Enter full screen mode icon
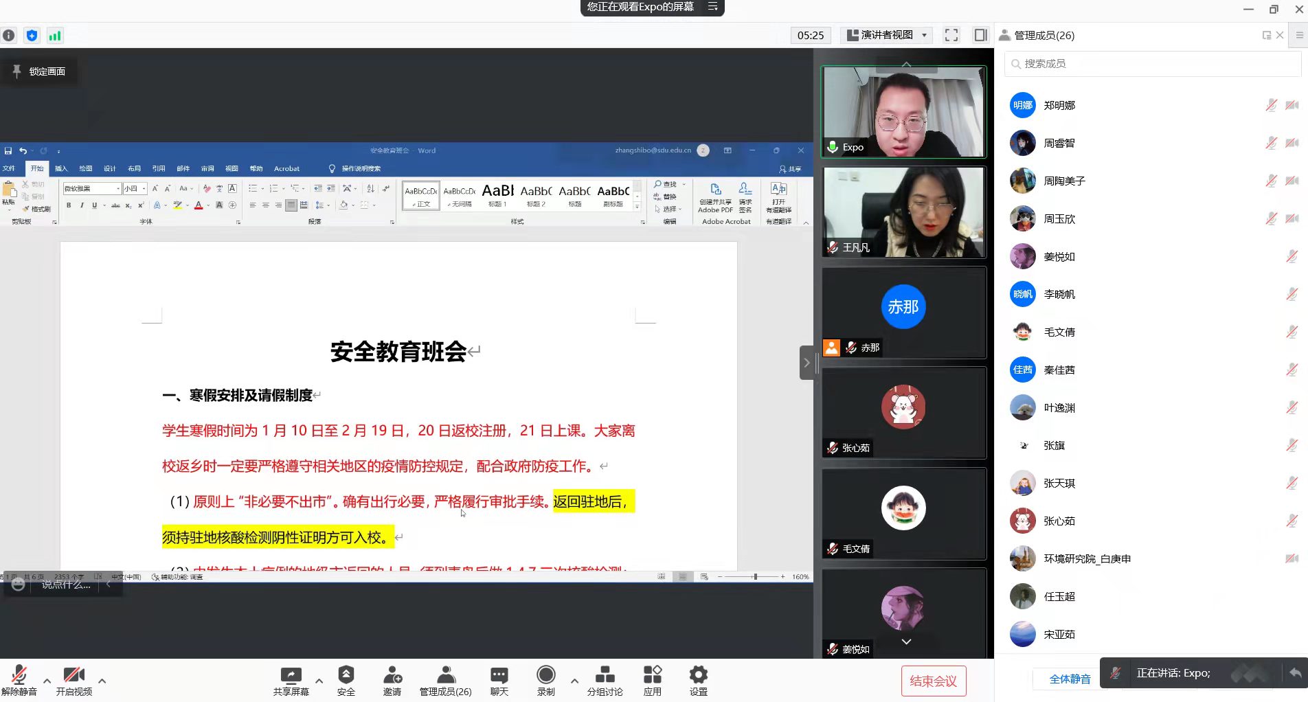Image resolution: width=1308 pixels, height=702 pixels. [x=951, y=35]
